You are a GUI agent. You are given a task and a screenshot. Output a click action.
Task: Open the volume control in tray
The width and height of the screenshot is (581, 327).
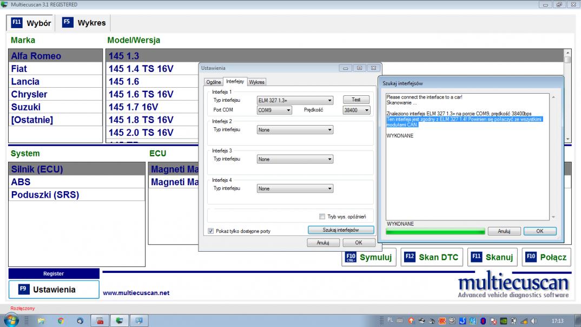pos(534,321)
